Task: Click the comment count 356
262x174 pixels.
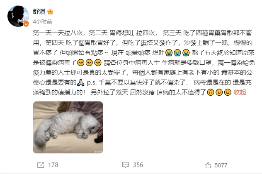Action: coord(138,165)
